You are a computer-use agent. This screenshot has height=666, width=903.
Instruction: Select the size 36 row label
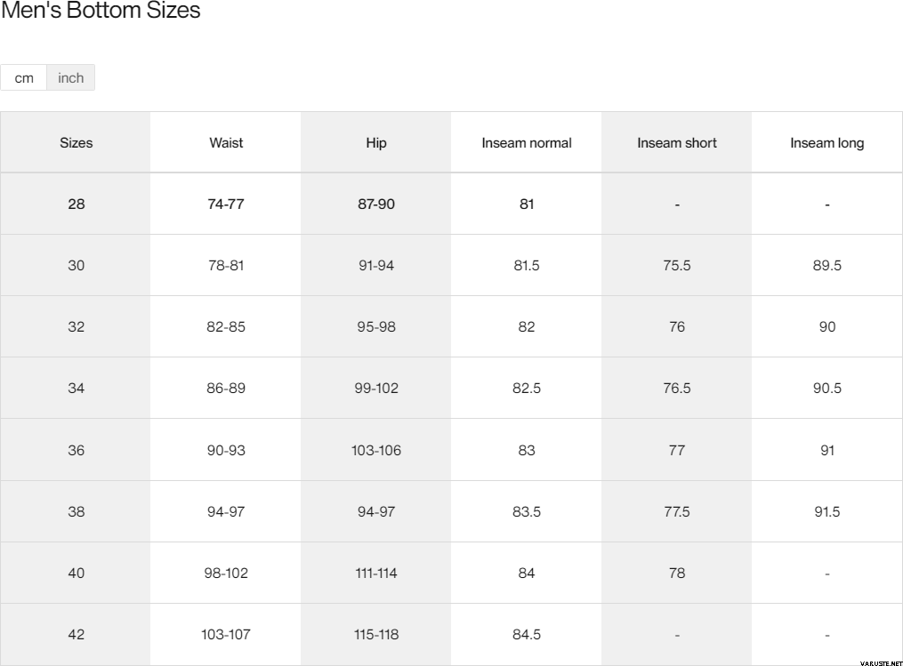(x=77, y=450)
